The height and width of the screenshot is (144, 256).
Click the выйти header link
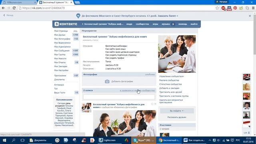click(x=194, y=24)
